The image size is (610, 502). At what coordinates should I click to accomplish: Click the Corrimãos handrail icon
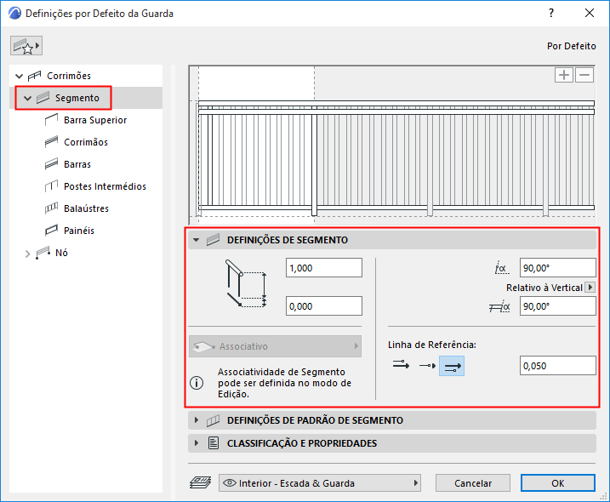[51, 142]
